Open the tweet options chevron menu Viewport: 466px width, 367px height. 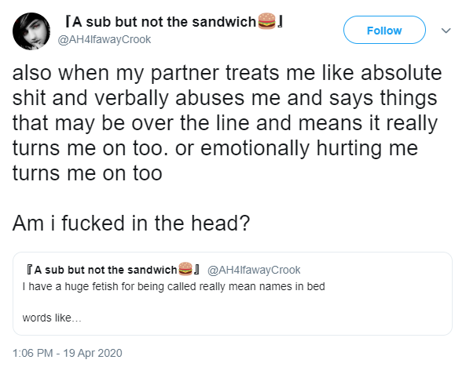coord(446,31)
